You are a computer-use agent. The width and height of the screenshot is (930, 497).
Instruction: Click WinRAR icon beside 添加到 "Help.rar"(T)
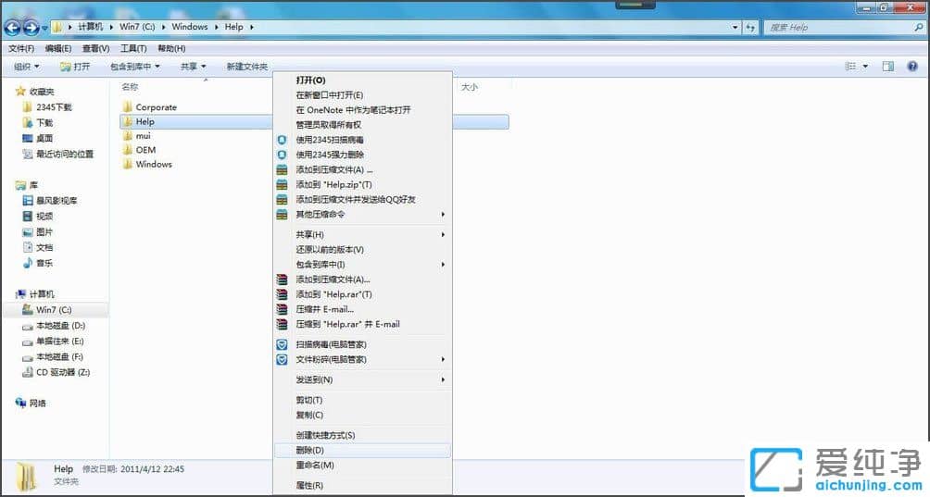pos(282,293)
